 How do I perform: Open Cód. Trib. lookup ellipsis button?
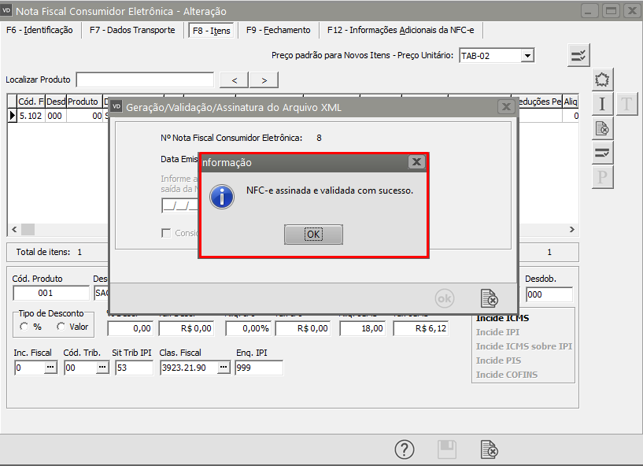tap(102, 367)
